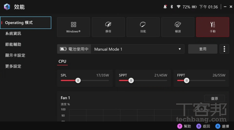Minimize the Armoury Crate window
The image size is (234, 130).
coord(225,7)
